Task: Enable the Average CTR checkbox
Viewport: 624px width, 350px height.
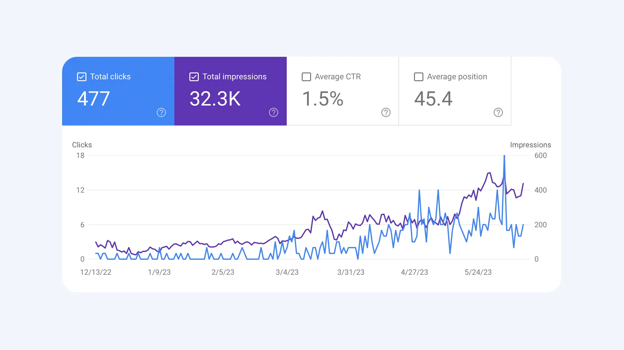Action: click(x=306, y=77)
